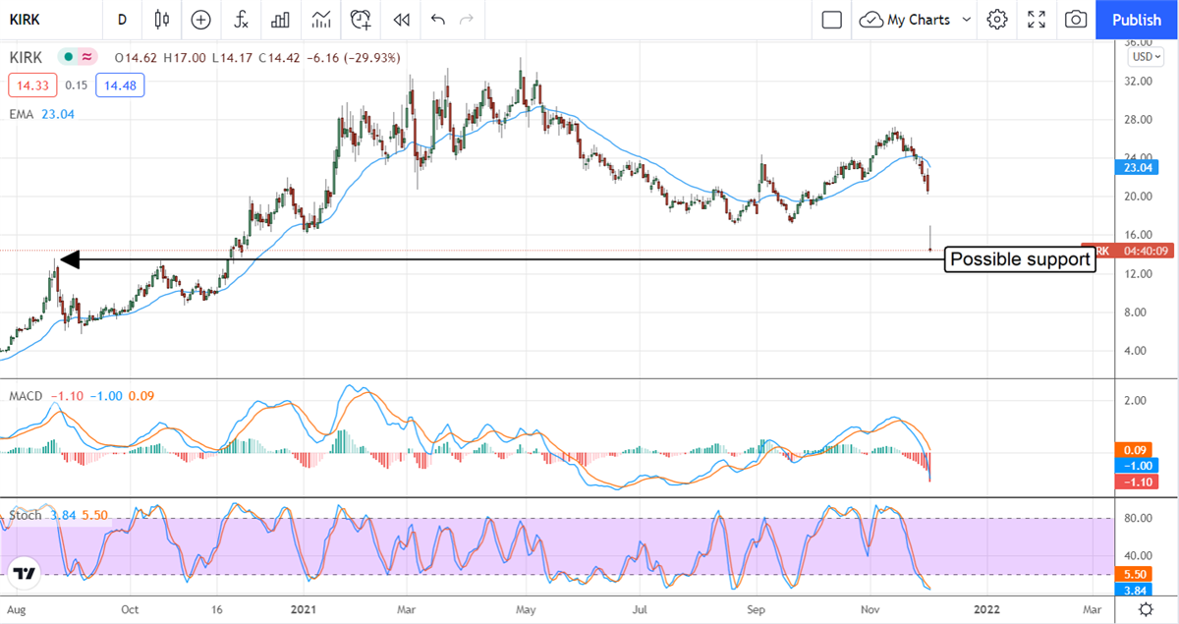1179x624 pixels.
Task: Open the select layout square icon
Action: tap(831, 19)
